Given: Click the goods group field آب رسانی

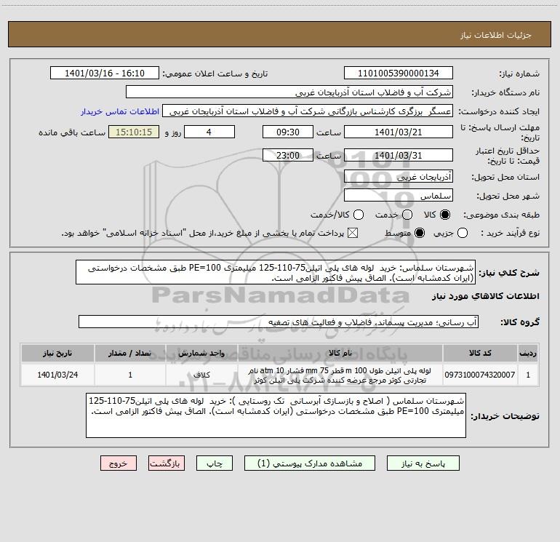Looking at the screenshot, I should (279, 322).
